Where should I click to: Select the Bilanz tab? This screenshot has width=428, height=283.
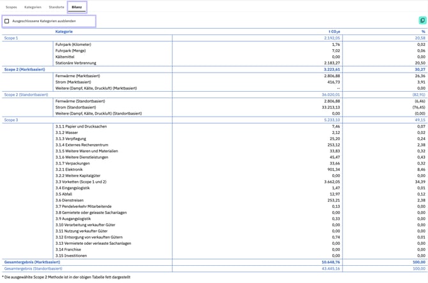tap(77, 6)
